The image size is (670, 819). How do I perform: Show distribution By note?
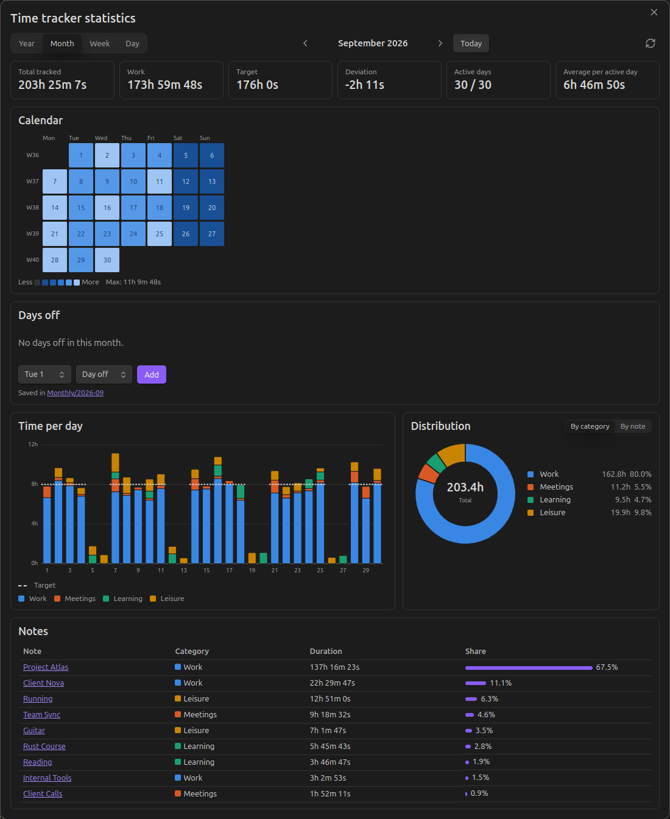click(x=633, y=426)
